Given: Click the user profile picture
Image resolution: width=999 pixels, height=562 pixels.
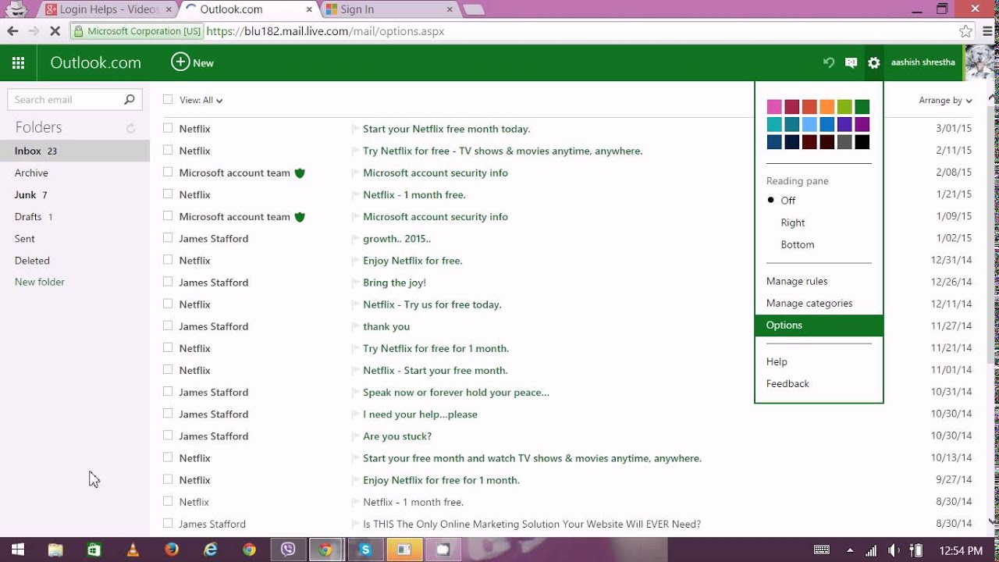Looking at the screenshot, I should point(980,62).
